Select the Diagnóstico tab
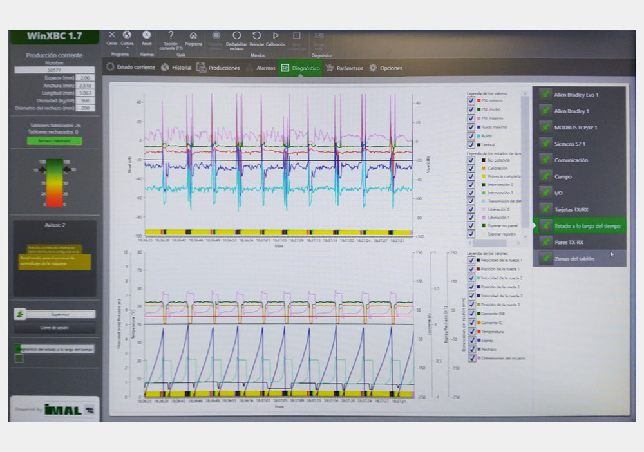Viewport: 644px width, 452px height. [300, 68]
